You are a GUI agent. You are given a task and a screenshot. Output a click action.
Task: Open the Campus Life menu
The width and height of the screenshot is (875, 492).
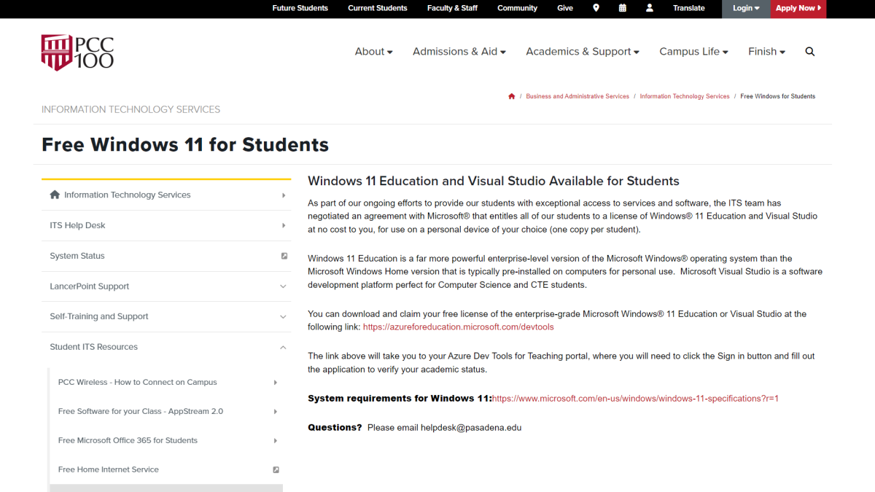coord(693,52)
